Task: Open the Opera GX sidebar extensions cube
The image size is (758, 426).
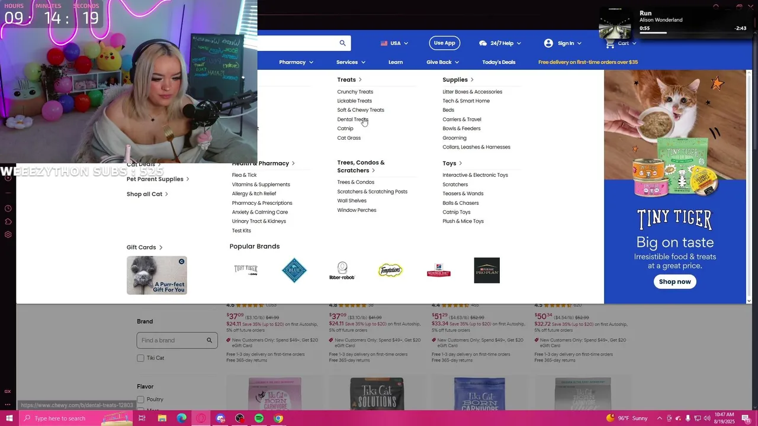Action: (x=8, y=221)
